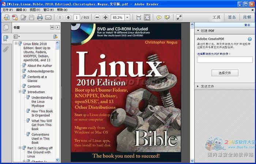This screenshot has width=256, height=164.
Task: Click the new bookmark icon
Action: click(56, 37)
